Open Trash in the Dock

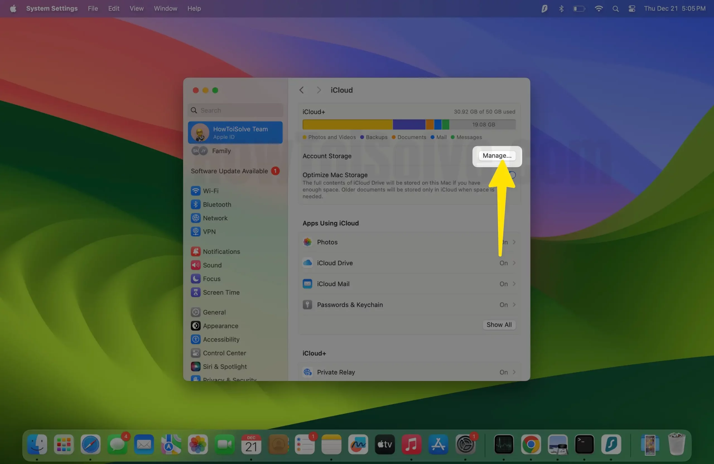tap(677, 444)
